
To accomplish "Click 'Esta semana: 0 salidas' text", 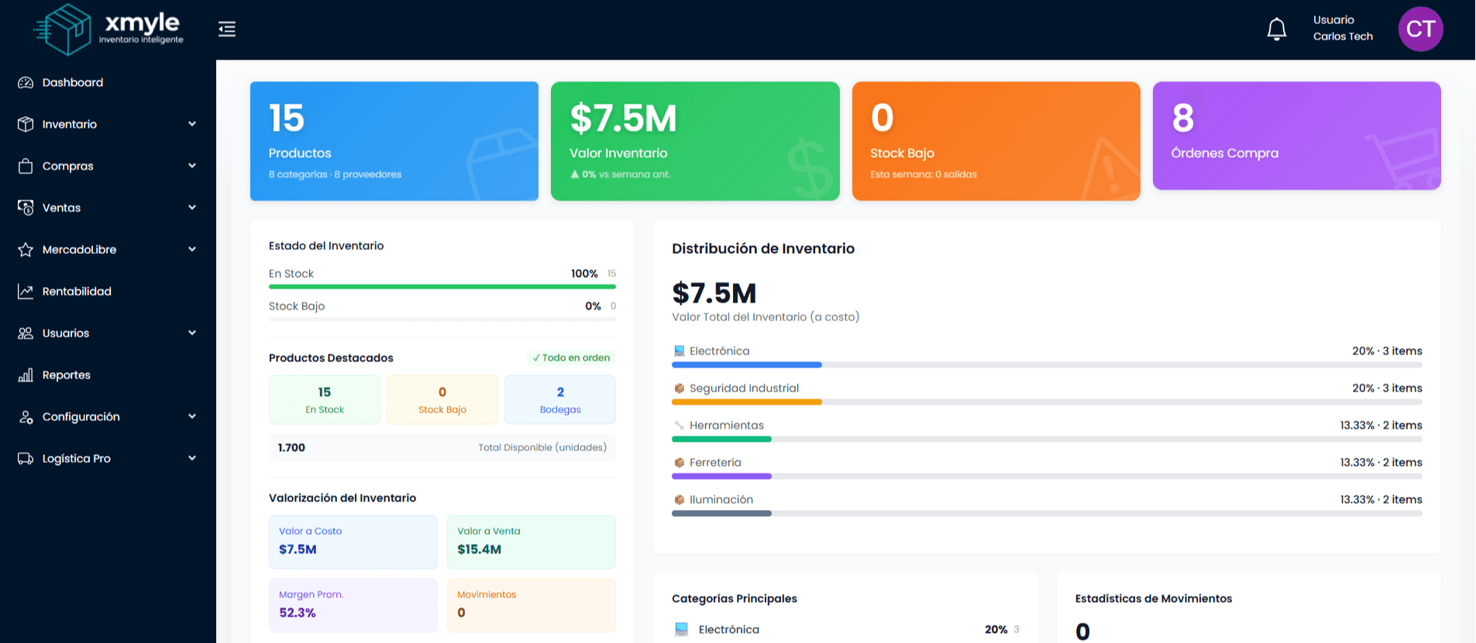I will pyautogui.click(x=924, y=175).
